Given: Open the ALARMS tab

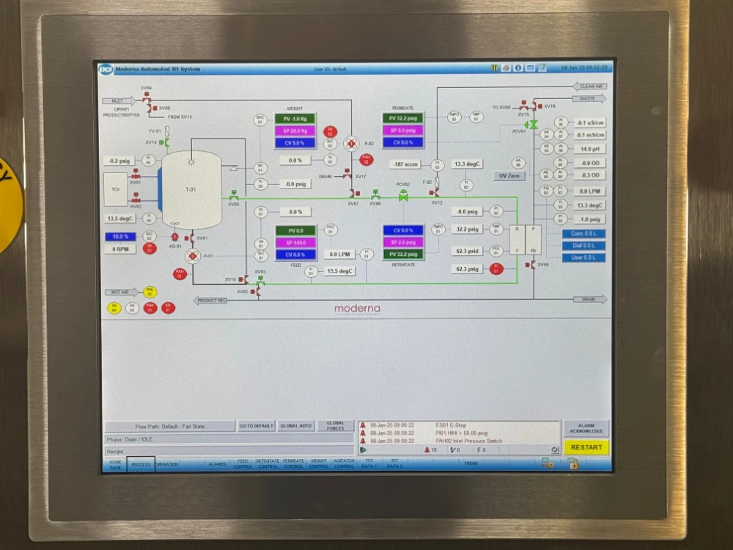Looking at the screenshot, I should [217, 464].
